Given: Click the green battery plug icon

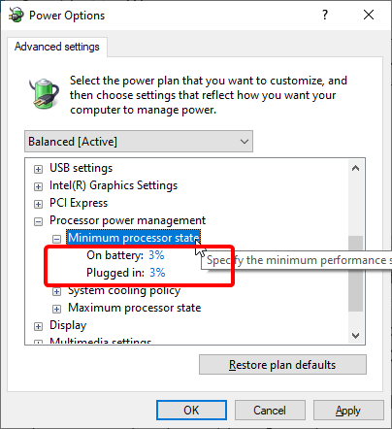Looking at the screenshot, I should [x=45, y=93].
